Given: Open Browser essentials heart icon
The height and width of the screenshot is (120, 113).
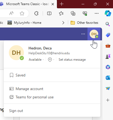Looking at the screenshot, I should [85, 14].
